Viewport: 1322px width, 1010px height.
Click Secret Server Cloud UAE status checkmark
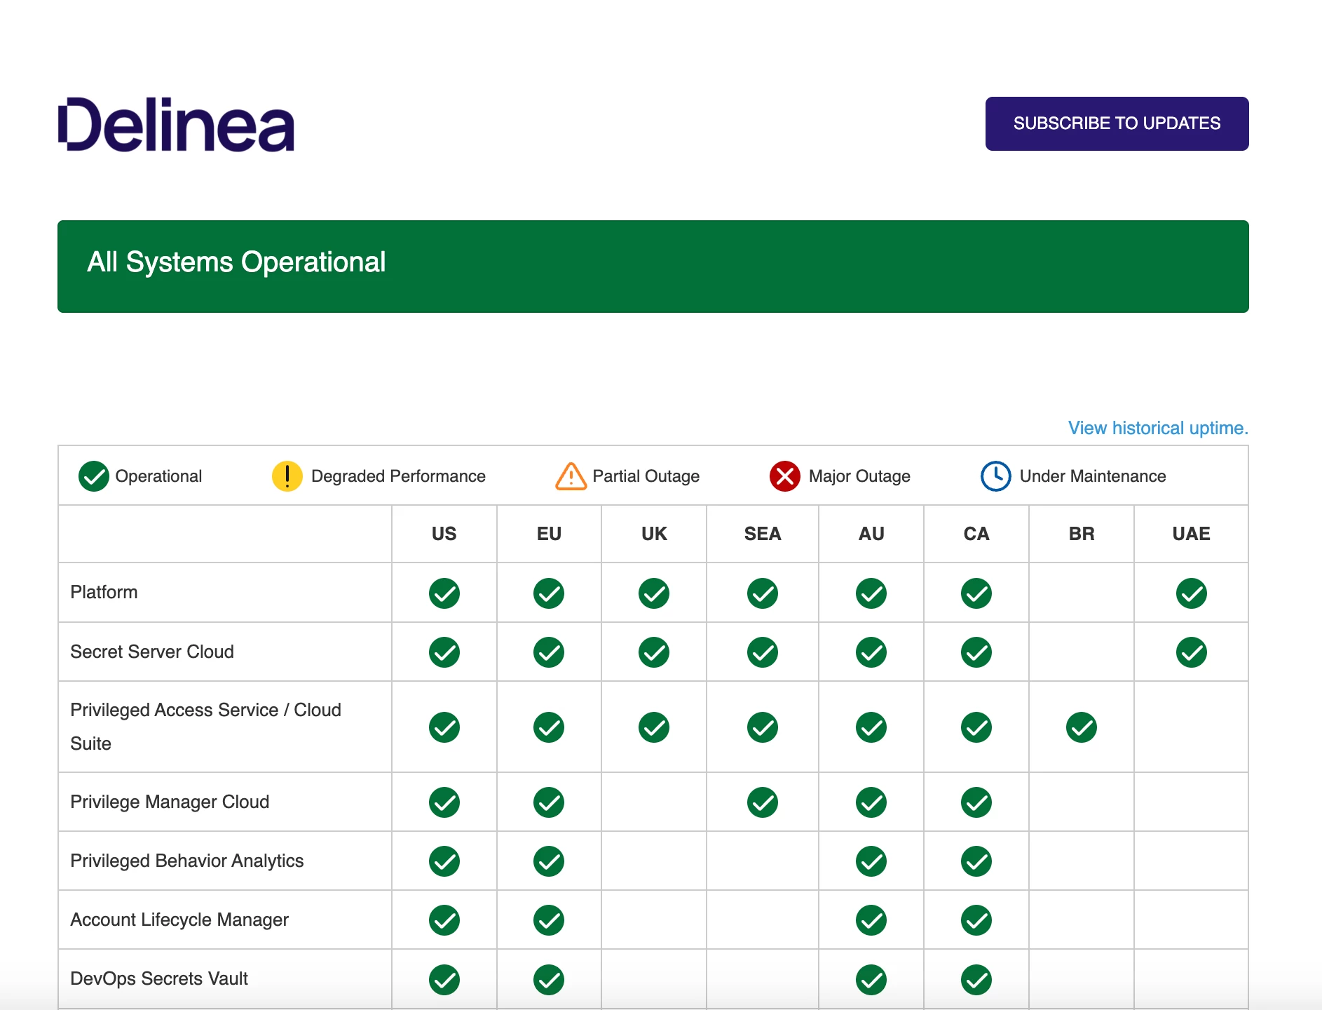click(1192, 652)
